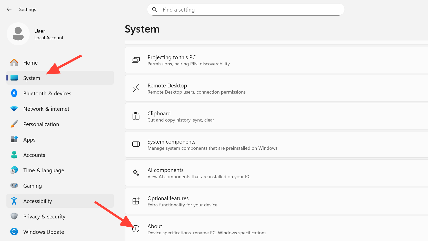This screenshot has width=428, height=241.
Task: Click the Find a setting search box
Action: (246, 10)
